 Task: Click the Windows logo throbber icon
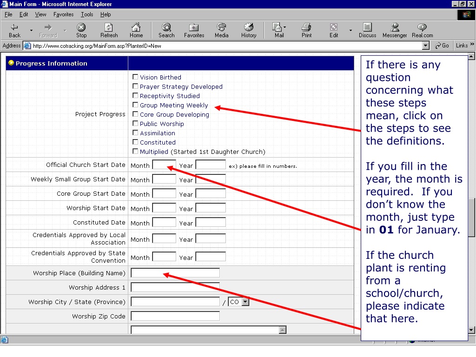[x=466, y=14]
